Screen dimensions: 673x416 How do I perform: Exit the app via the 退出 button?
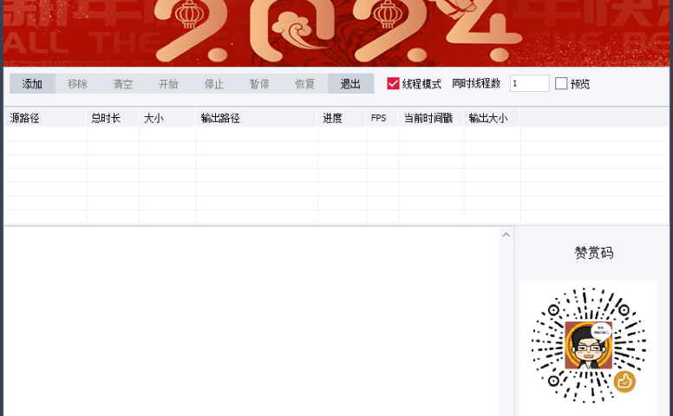pos(350,83)
